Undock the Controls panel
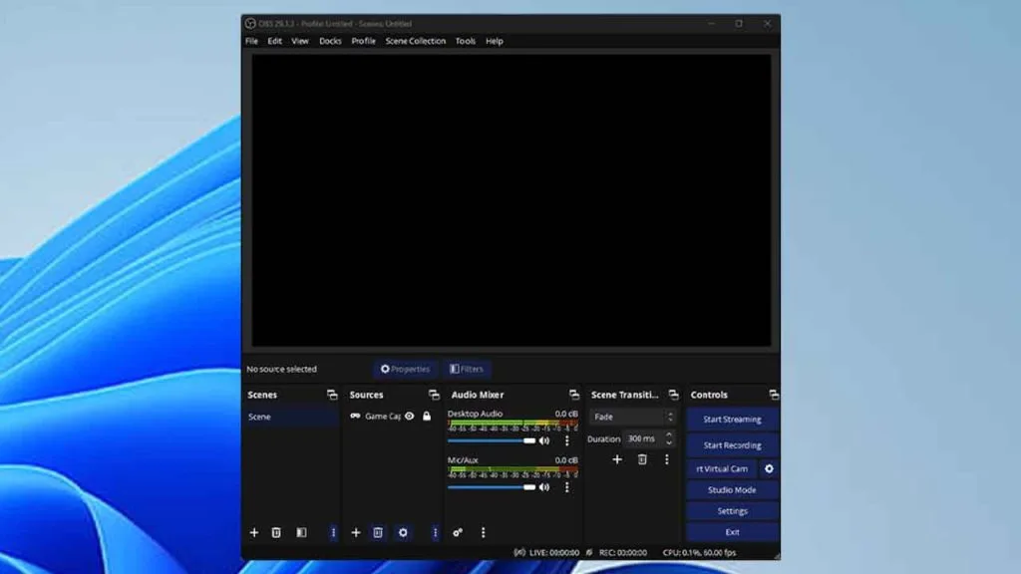This screenshot has width=1021, height=574. point(774,395)
